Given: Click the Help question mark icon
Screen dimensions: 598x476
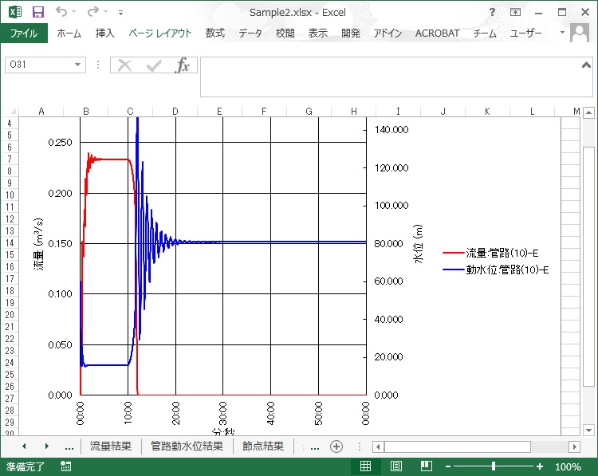Looking at the screenshot, I should (x=492, y=12).
